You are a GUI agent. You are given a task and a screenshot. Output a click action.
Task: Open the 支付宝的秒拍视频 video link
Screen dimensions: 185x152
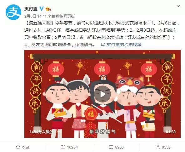pyautogui.click(x=124, y=45)
